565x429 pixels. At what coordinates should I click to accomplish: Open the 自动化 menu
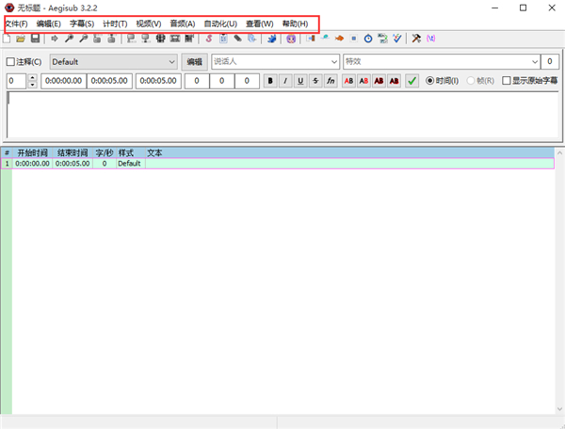(219, 23)
